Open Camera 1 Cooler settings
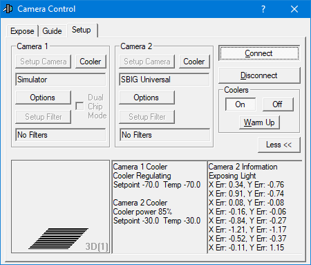The width and height of the screenshot is (311, 265). tap(91, 62)
